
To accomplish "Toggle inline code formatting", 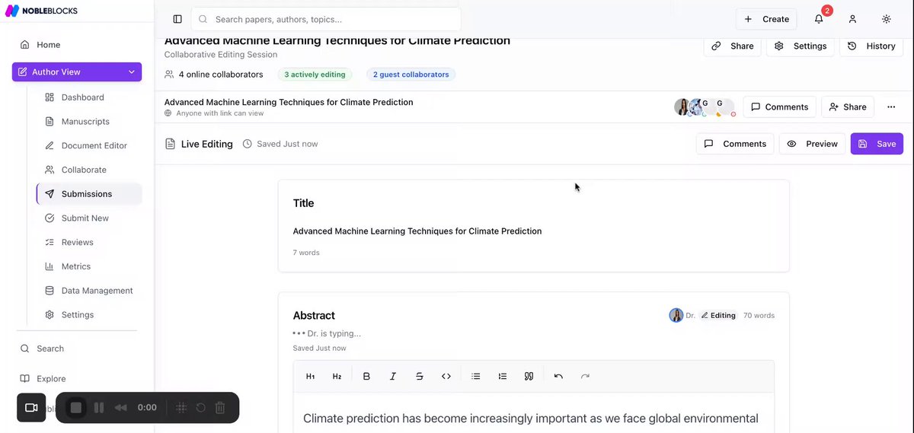I will 446,377.
